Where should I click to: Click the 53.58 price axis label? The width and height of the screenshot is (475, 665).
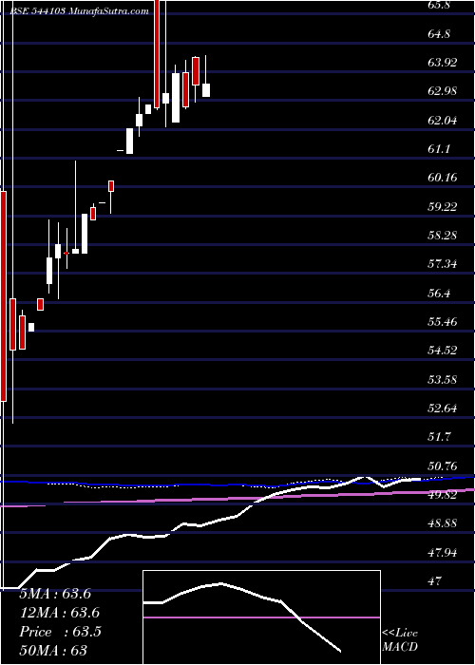[443, 380]
